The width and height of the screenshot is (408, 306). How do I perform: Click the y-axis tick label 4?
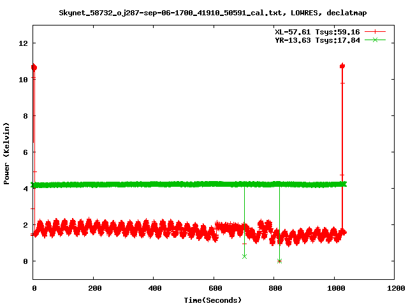25,189
